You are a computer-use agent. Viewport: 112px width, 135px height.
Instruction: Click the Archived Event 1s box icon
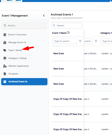tap(5, 82)
